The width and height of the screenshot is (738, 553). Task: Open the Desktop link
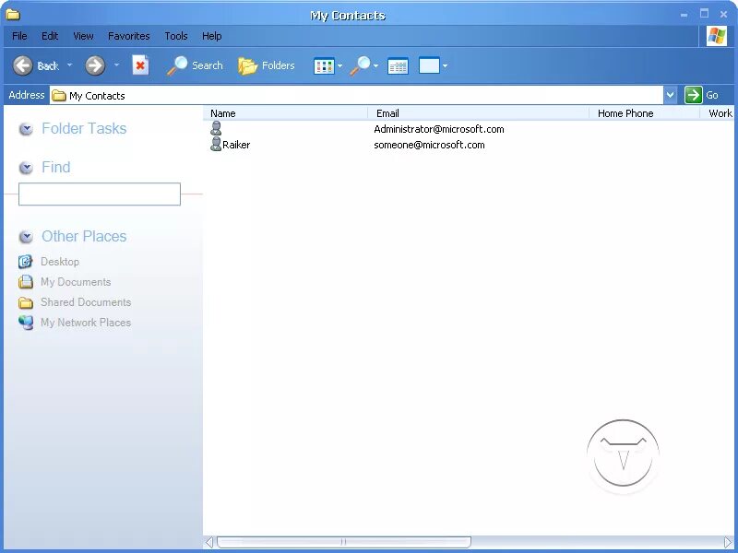tap(60, 262)
